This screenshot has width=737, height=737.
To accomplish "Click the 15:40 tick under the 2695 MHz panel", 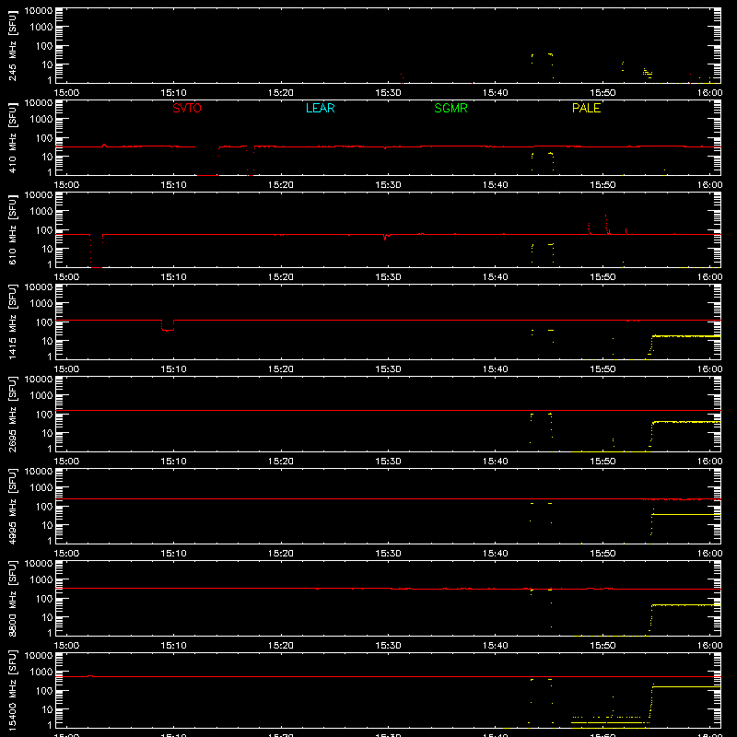I will (496, 462).
